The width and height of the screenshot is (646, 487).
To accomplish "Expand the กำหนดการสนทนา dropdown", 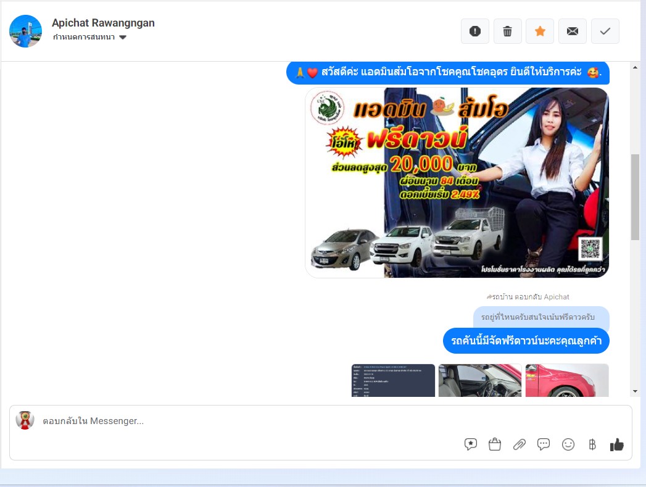I will [123, 38].
